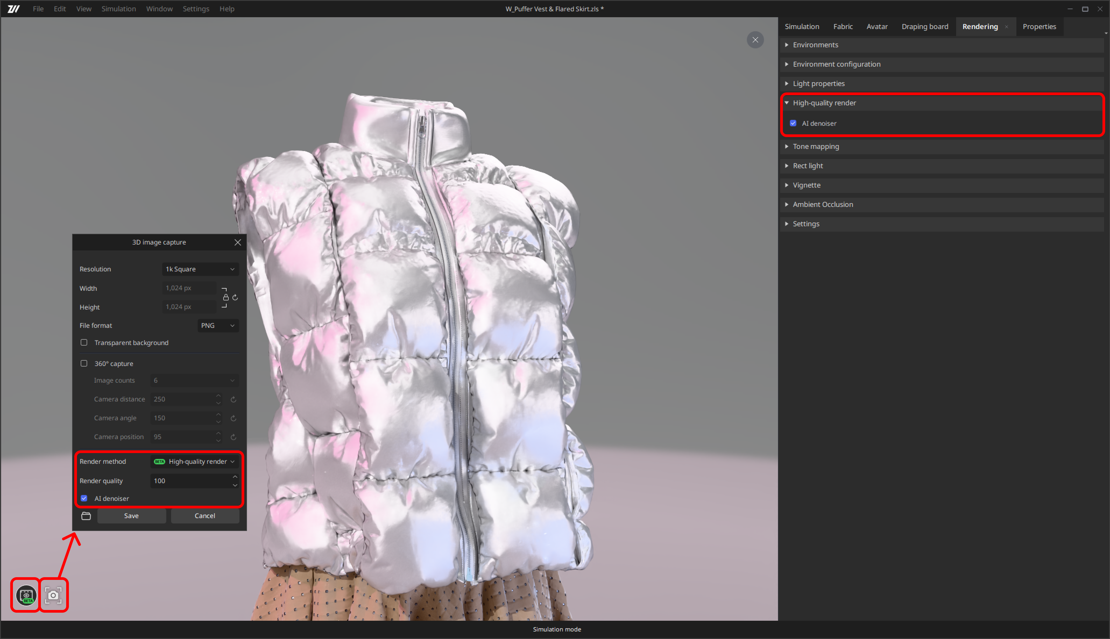
Task: Click the aspect ratio lock icon
Action: point(226,297)
